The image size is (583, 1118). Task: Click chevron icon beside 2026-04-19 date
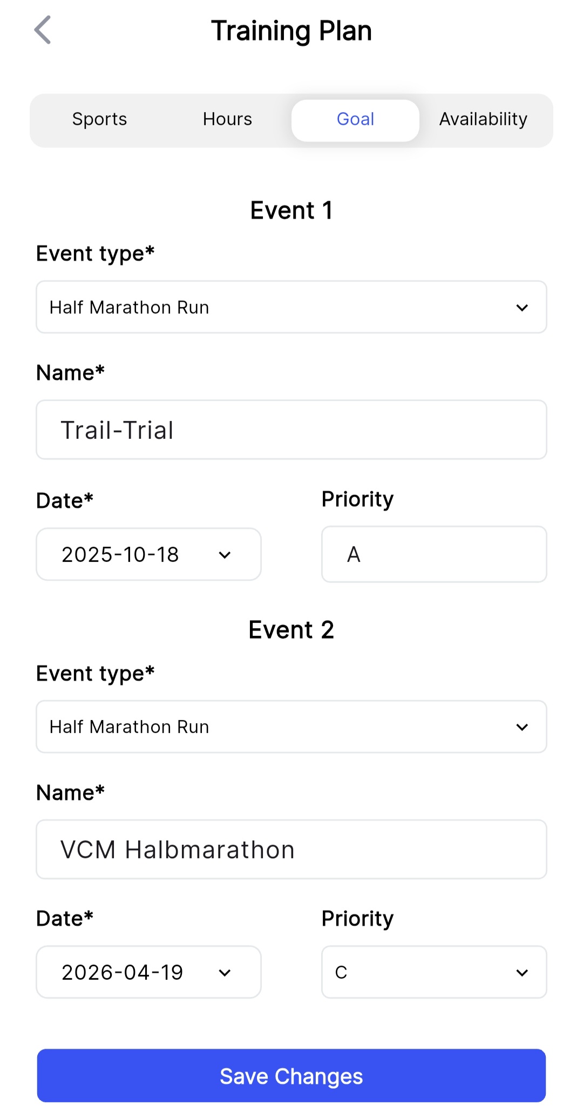(225, 973)
